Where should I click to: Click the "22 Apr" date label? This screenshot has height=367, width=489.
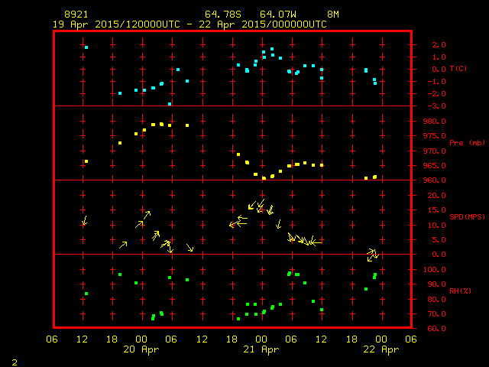click(x=381, y=349)
